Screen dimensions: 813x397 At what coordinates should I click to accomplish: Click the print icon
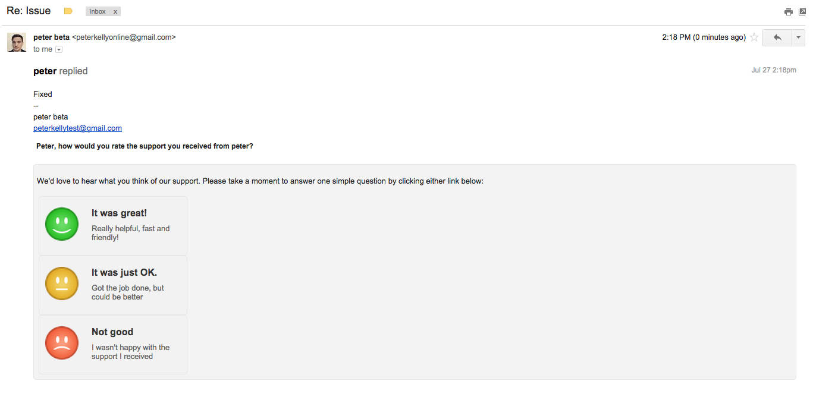coord(789,11)
